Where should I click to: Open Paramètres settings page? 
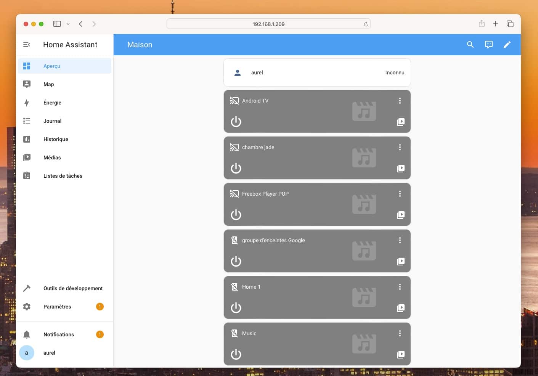(x=57, y=307)
